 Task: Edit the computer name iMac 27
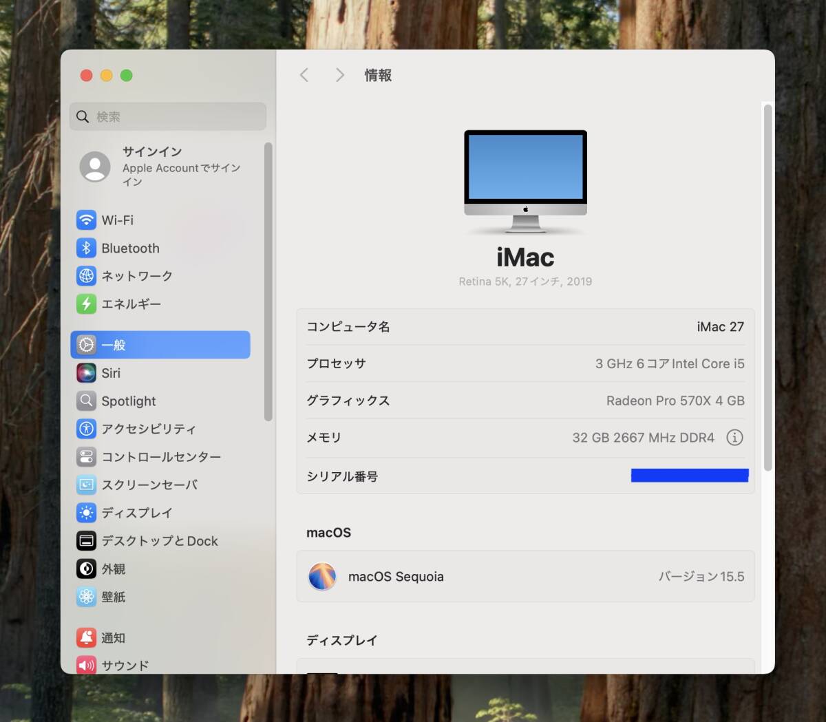point(720,327)
